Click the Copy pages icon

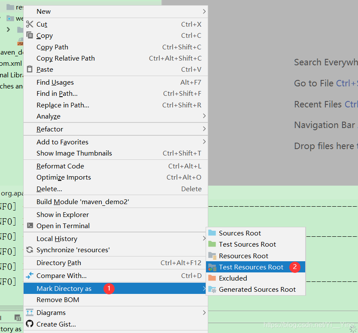point(30,35)
